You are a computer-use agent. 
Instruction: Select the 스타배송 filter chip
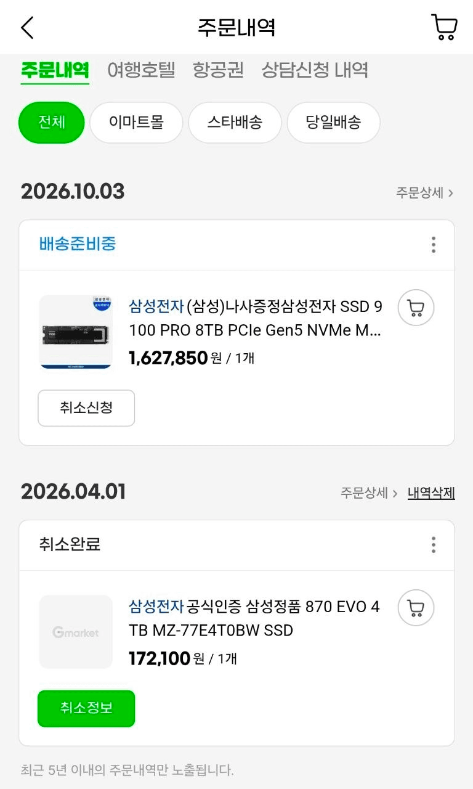click(x=235, y=123)
